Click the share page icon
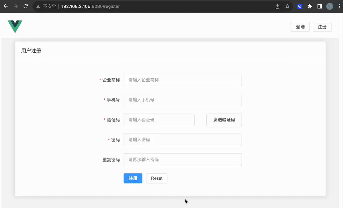 [277, 6]
